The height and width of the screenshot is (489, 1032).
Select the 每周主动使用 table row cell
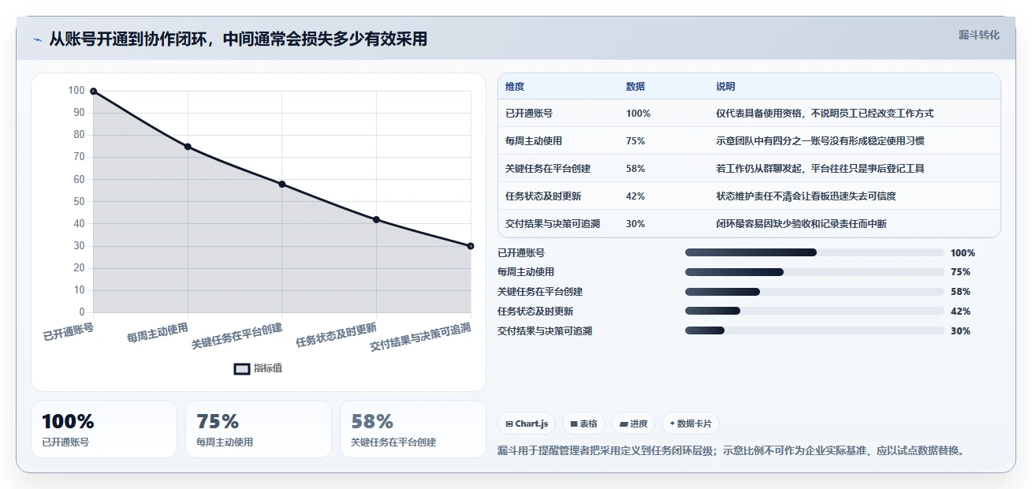[534, 141]
